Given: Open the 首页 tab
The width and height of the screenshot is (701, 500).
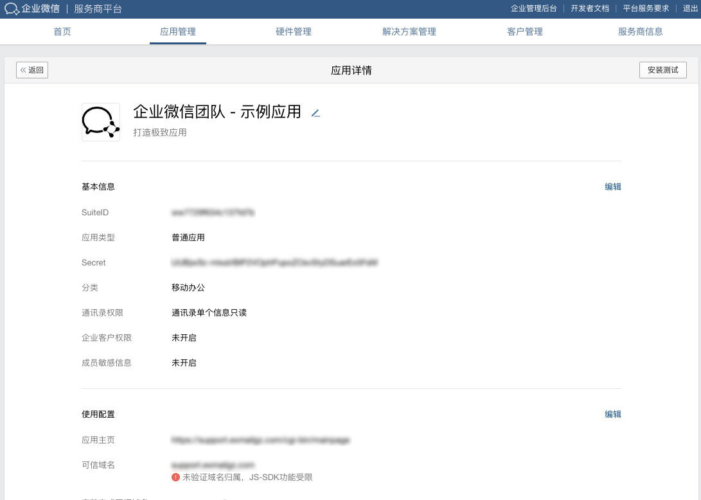Looking at the screenshot, I should point(62,31).
